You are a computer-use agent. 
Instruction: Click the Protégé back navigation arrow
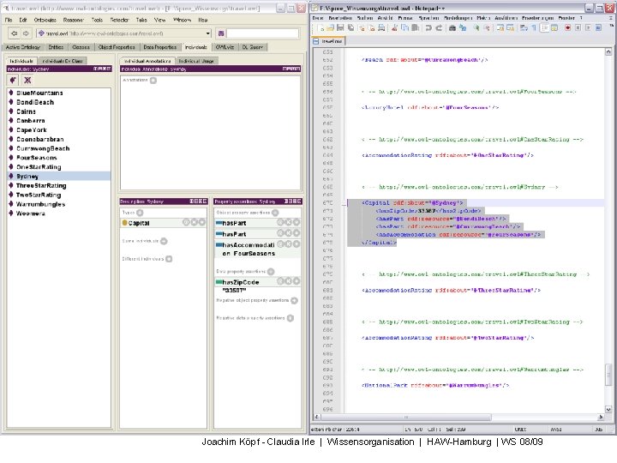(x=15, y=33)
